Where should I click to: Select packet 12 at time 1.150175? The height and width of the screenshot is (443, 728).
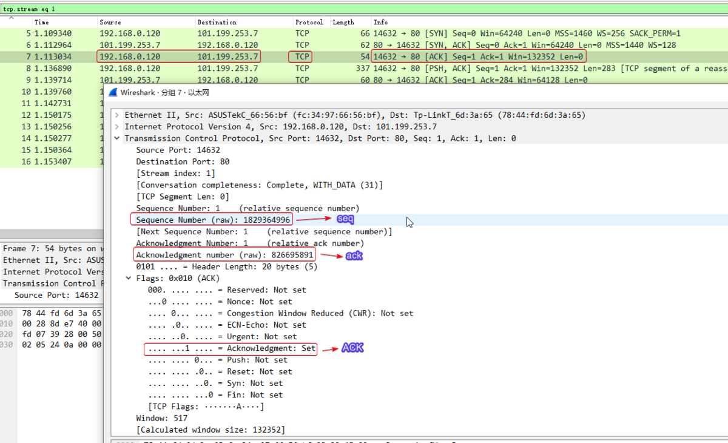pos(52,115)
